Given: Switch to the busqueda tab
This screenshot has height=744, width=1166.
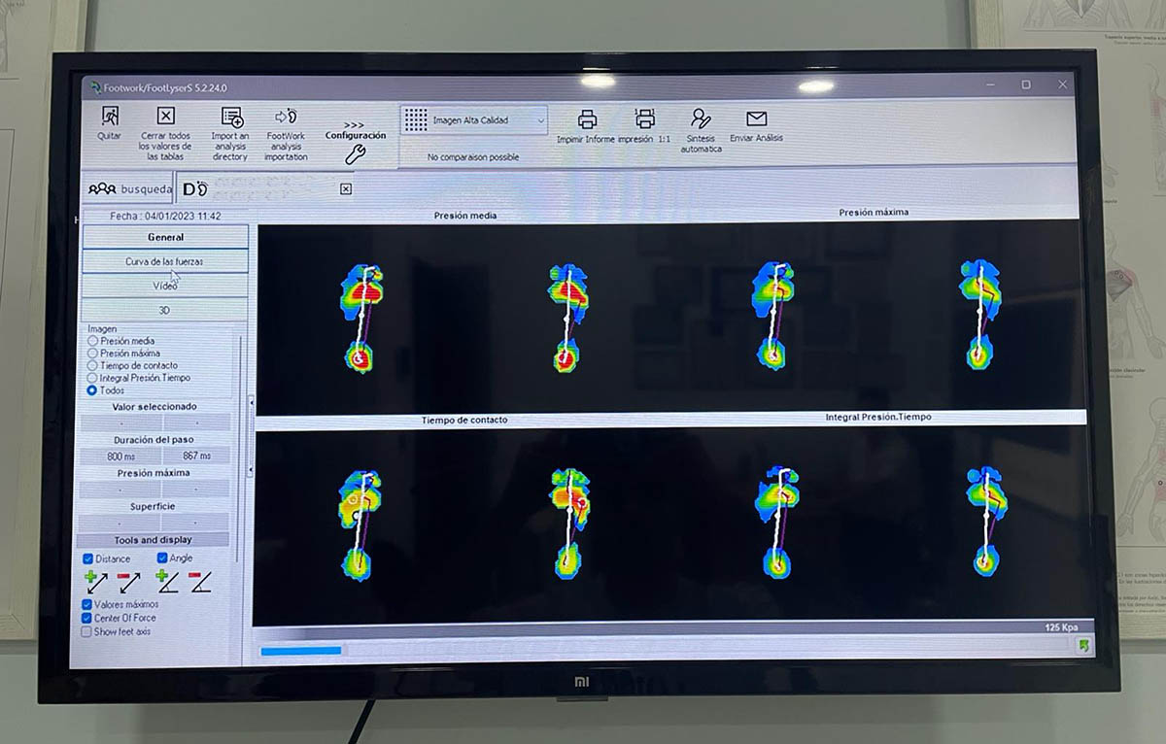Looking at the screenshot, I should coord(130,189).
